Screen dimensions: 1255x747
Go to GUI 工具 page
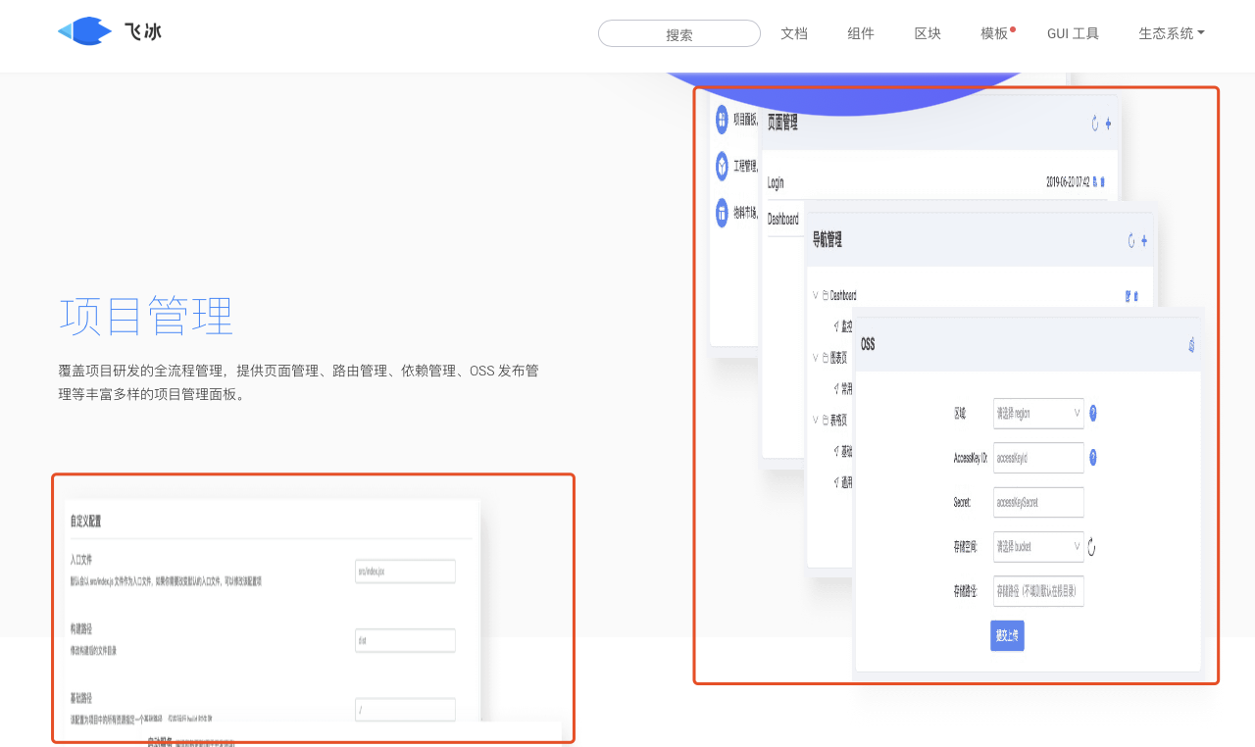pos(1073,33)
